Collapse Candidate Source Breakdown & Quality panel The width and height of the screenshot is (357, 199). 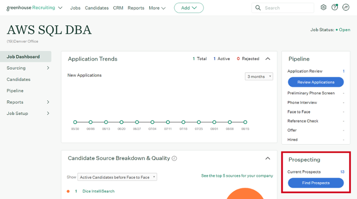pyautogui.click(x=268, y=158)
